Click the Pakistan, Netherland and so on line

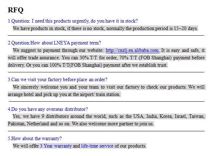(x=81, y=124)
